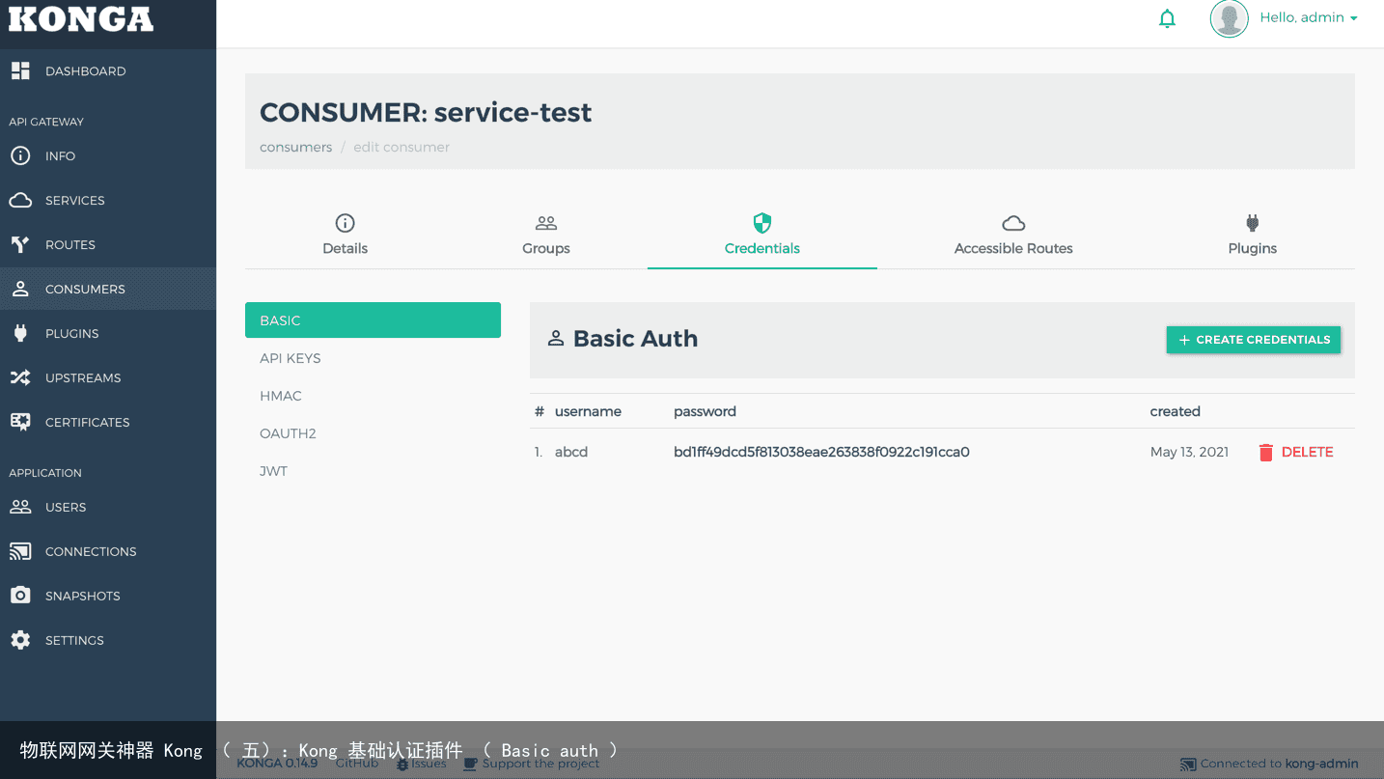1384x779 pixels.
Task: Select API KEYS credentials type
Action: point(373,358)
